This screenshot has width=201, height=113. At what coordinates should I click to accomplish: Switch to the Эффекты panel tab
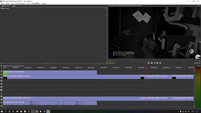coord(5,6)
